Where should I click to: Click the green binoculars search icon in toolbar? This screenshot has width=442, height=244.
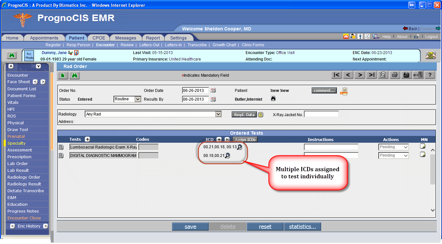coord(74,75)
